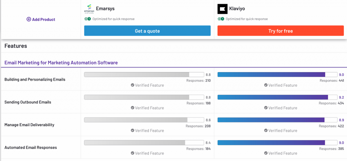Click Klaviyo rating bar for Sending Outbound Emails
347x161 pixels.
pyautogui.click(x=277, y=97)
